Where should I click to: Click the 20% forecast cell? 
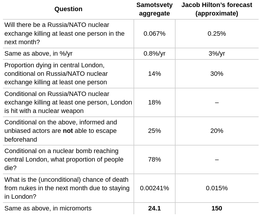(217, 131)
